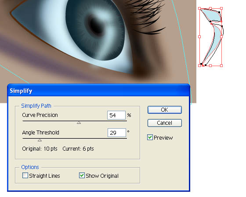
Task: Click the Curve Precision value field
Action: click(x=116, y=115)
